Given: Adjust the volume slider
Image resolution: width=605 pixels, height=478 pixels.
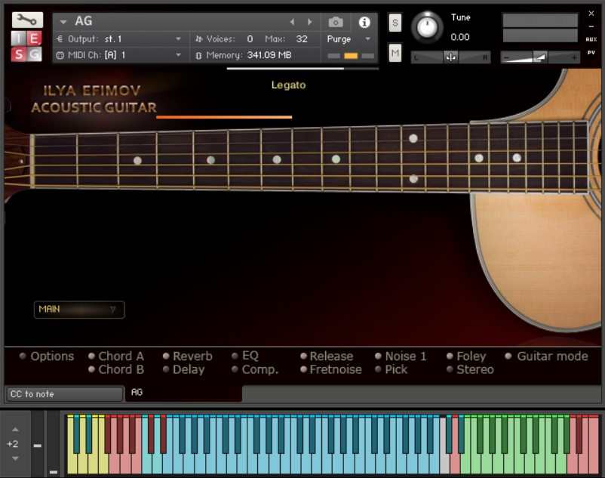Looking at the screenshot, I should pyautogui.click(x=540, y=57).
